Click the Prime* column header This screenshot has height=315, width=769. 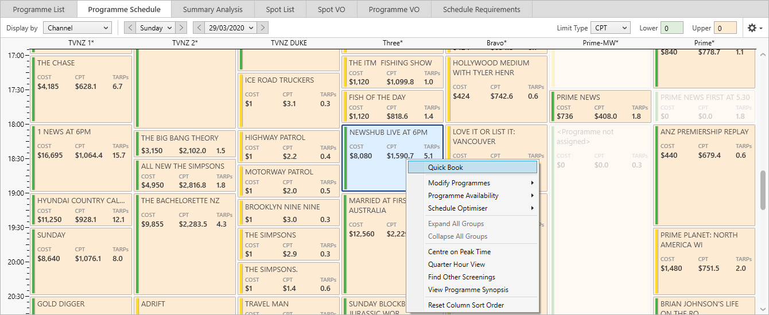(704, 43)
